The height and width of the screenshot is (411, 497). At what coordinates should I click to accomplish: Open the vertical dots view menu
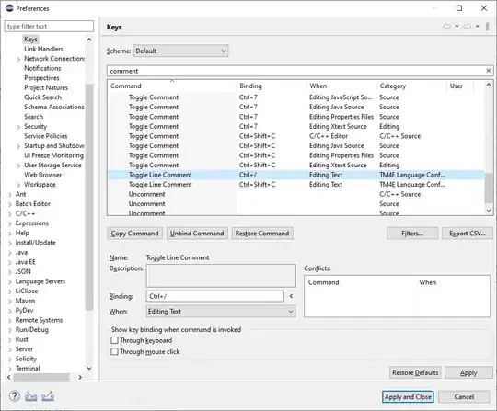(x=487, y=27)
